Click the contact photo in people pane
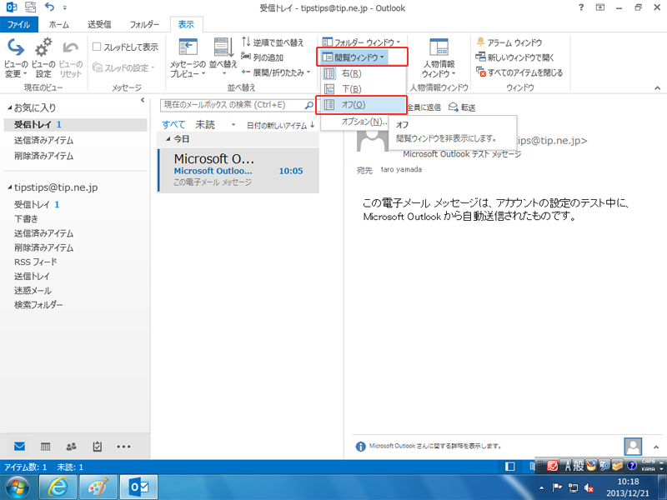The image size is (667, 500). [x=633, y=447]
